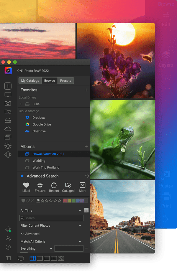
Task: Switch to map view icon
Action: (x=61, y=258)
